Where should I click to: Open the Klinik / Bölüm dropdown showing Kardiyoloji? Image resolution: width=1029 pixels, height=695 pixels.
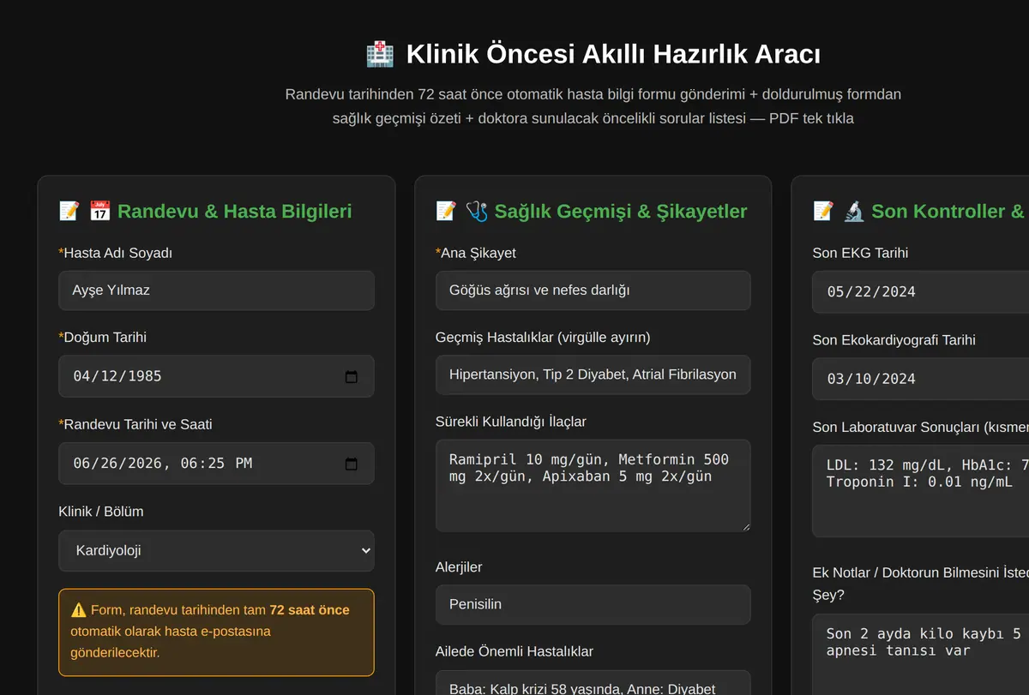click(216, 550)
